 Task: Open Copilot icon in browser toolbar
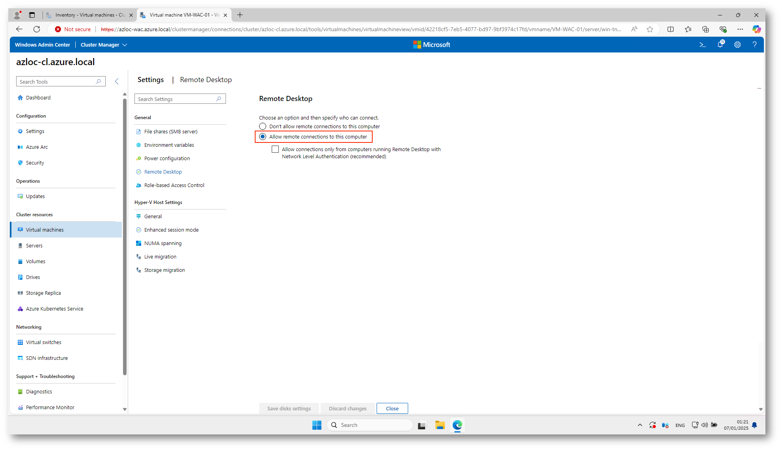click(756, 29)
